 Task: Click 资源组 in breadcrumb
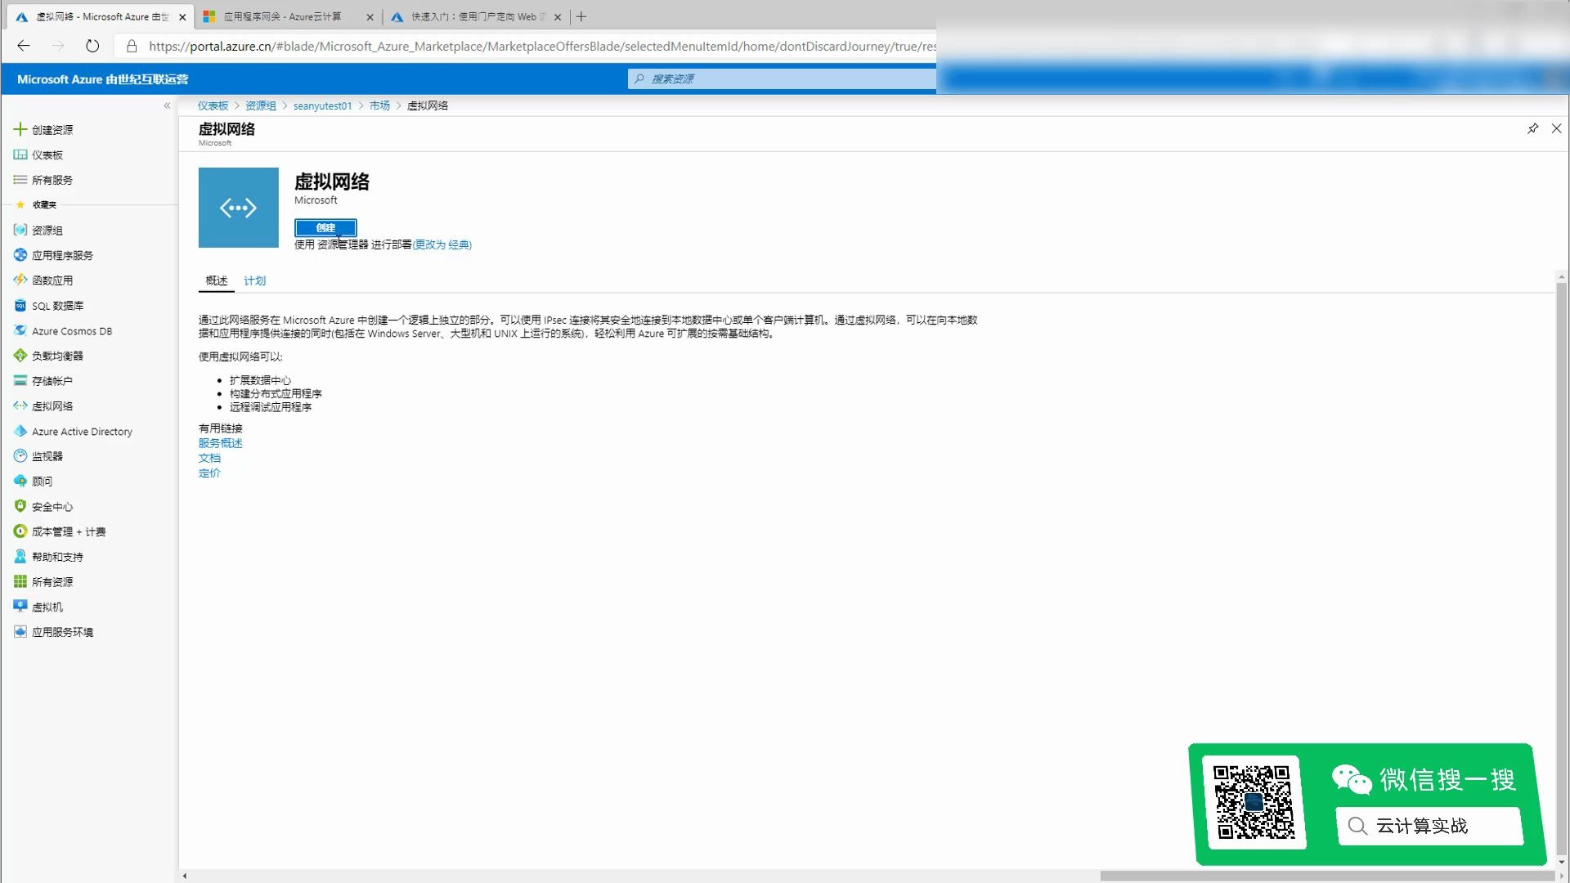(261, 105)
